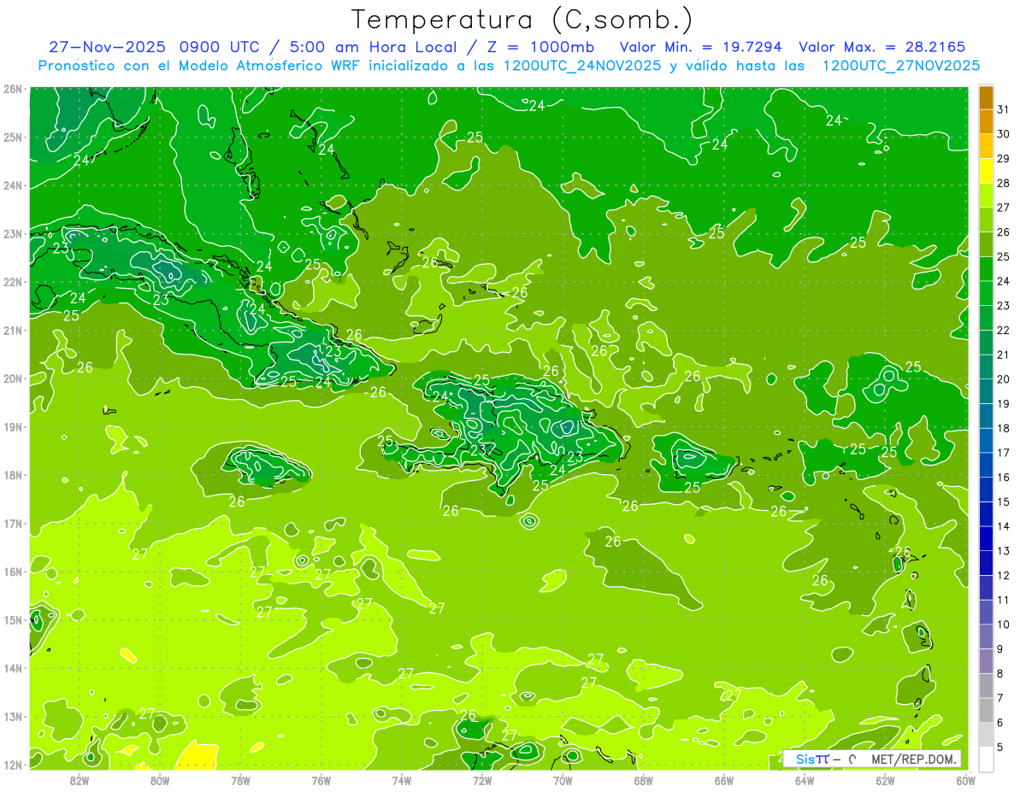
Task: Click the 66W longitude axis label
Action: (724, 780)
